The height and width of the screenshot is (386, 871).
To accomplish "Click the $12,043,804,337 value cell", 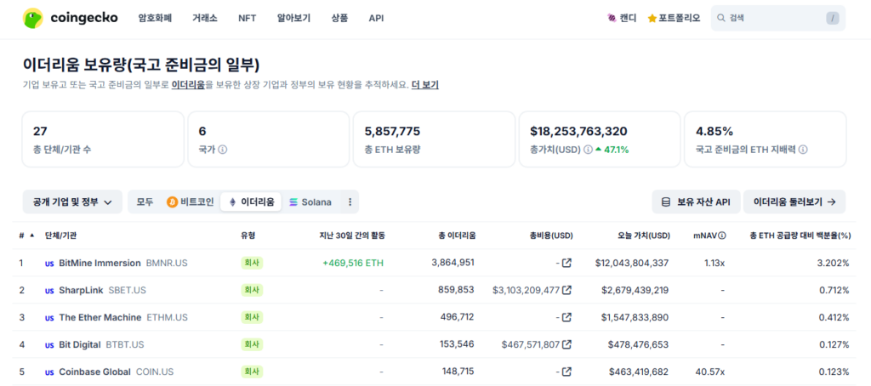I will tap(632, 263).
